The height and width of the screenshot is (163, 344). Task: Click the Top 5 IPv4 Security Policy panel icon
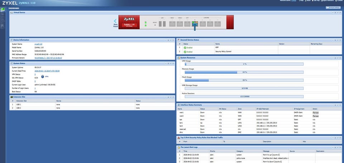click(x=178, y=138)
